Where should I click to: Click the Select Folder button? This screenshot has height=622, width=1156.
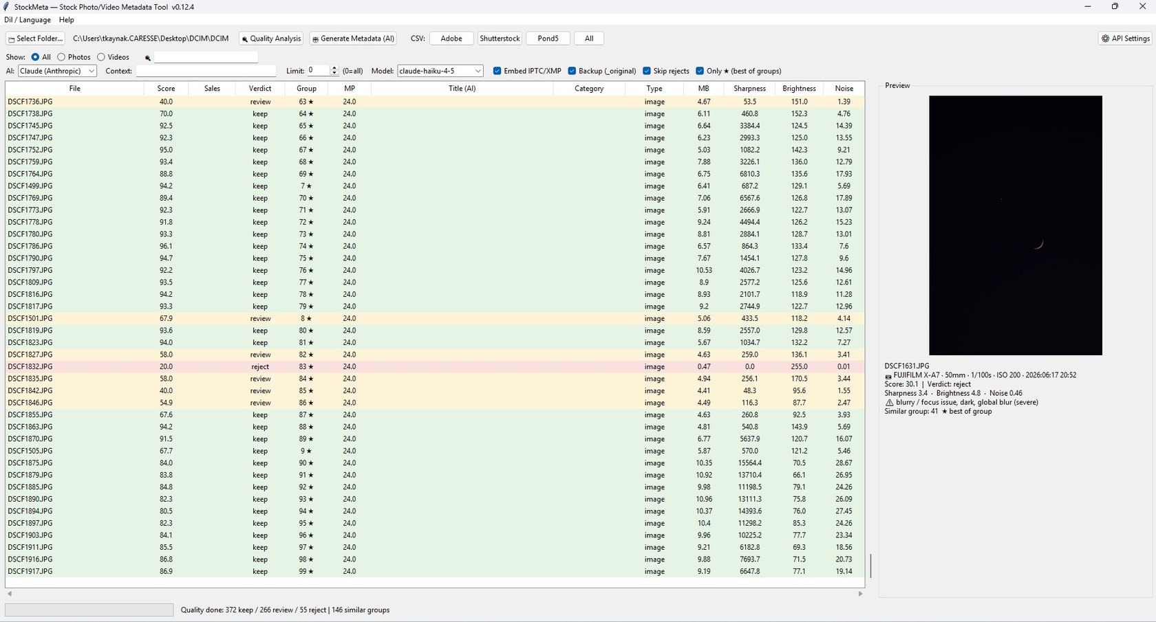pos(35,38)
